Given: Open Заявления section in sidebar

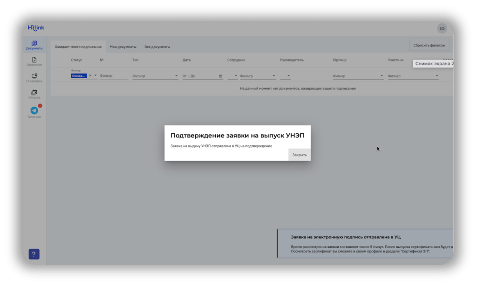Looking at the screenshot, I should point(34,61).
